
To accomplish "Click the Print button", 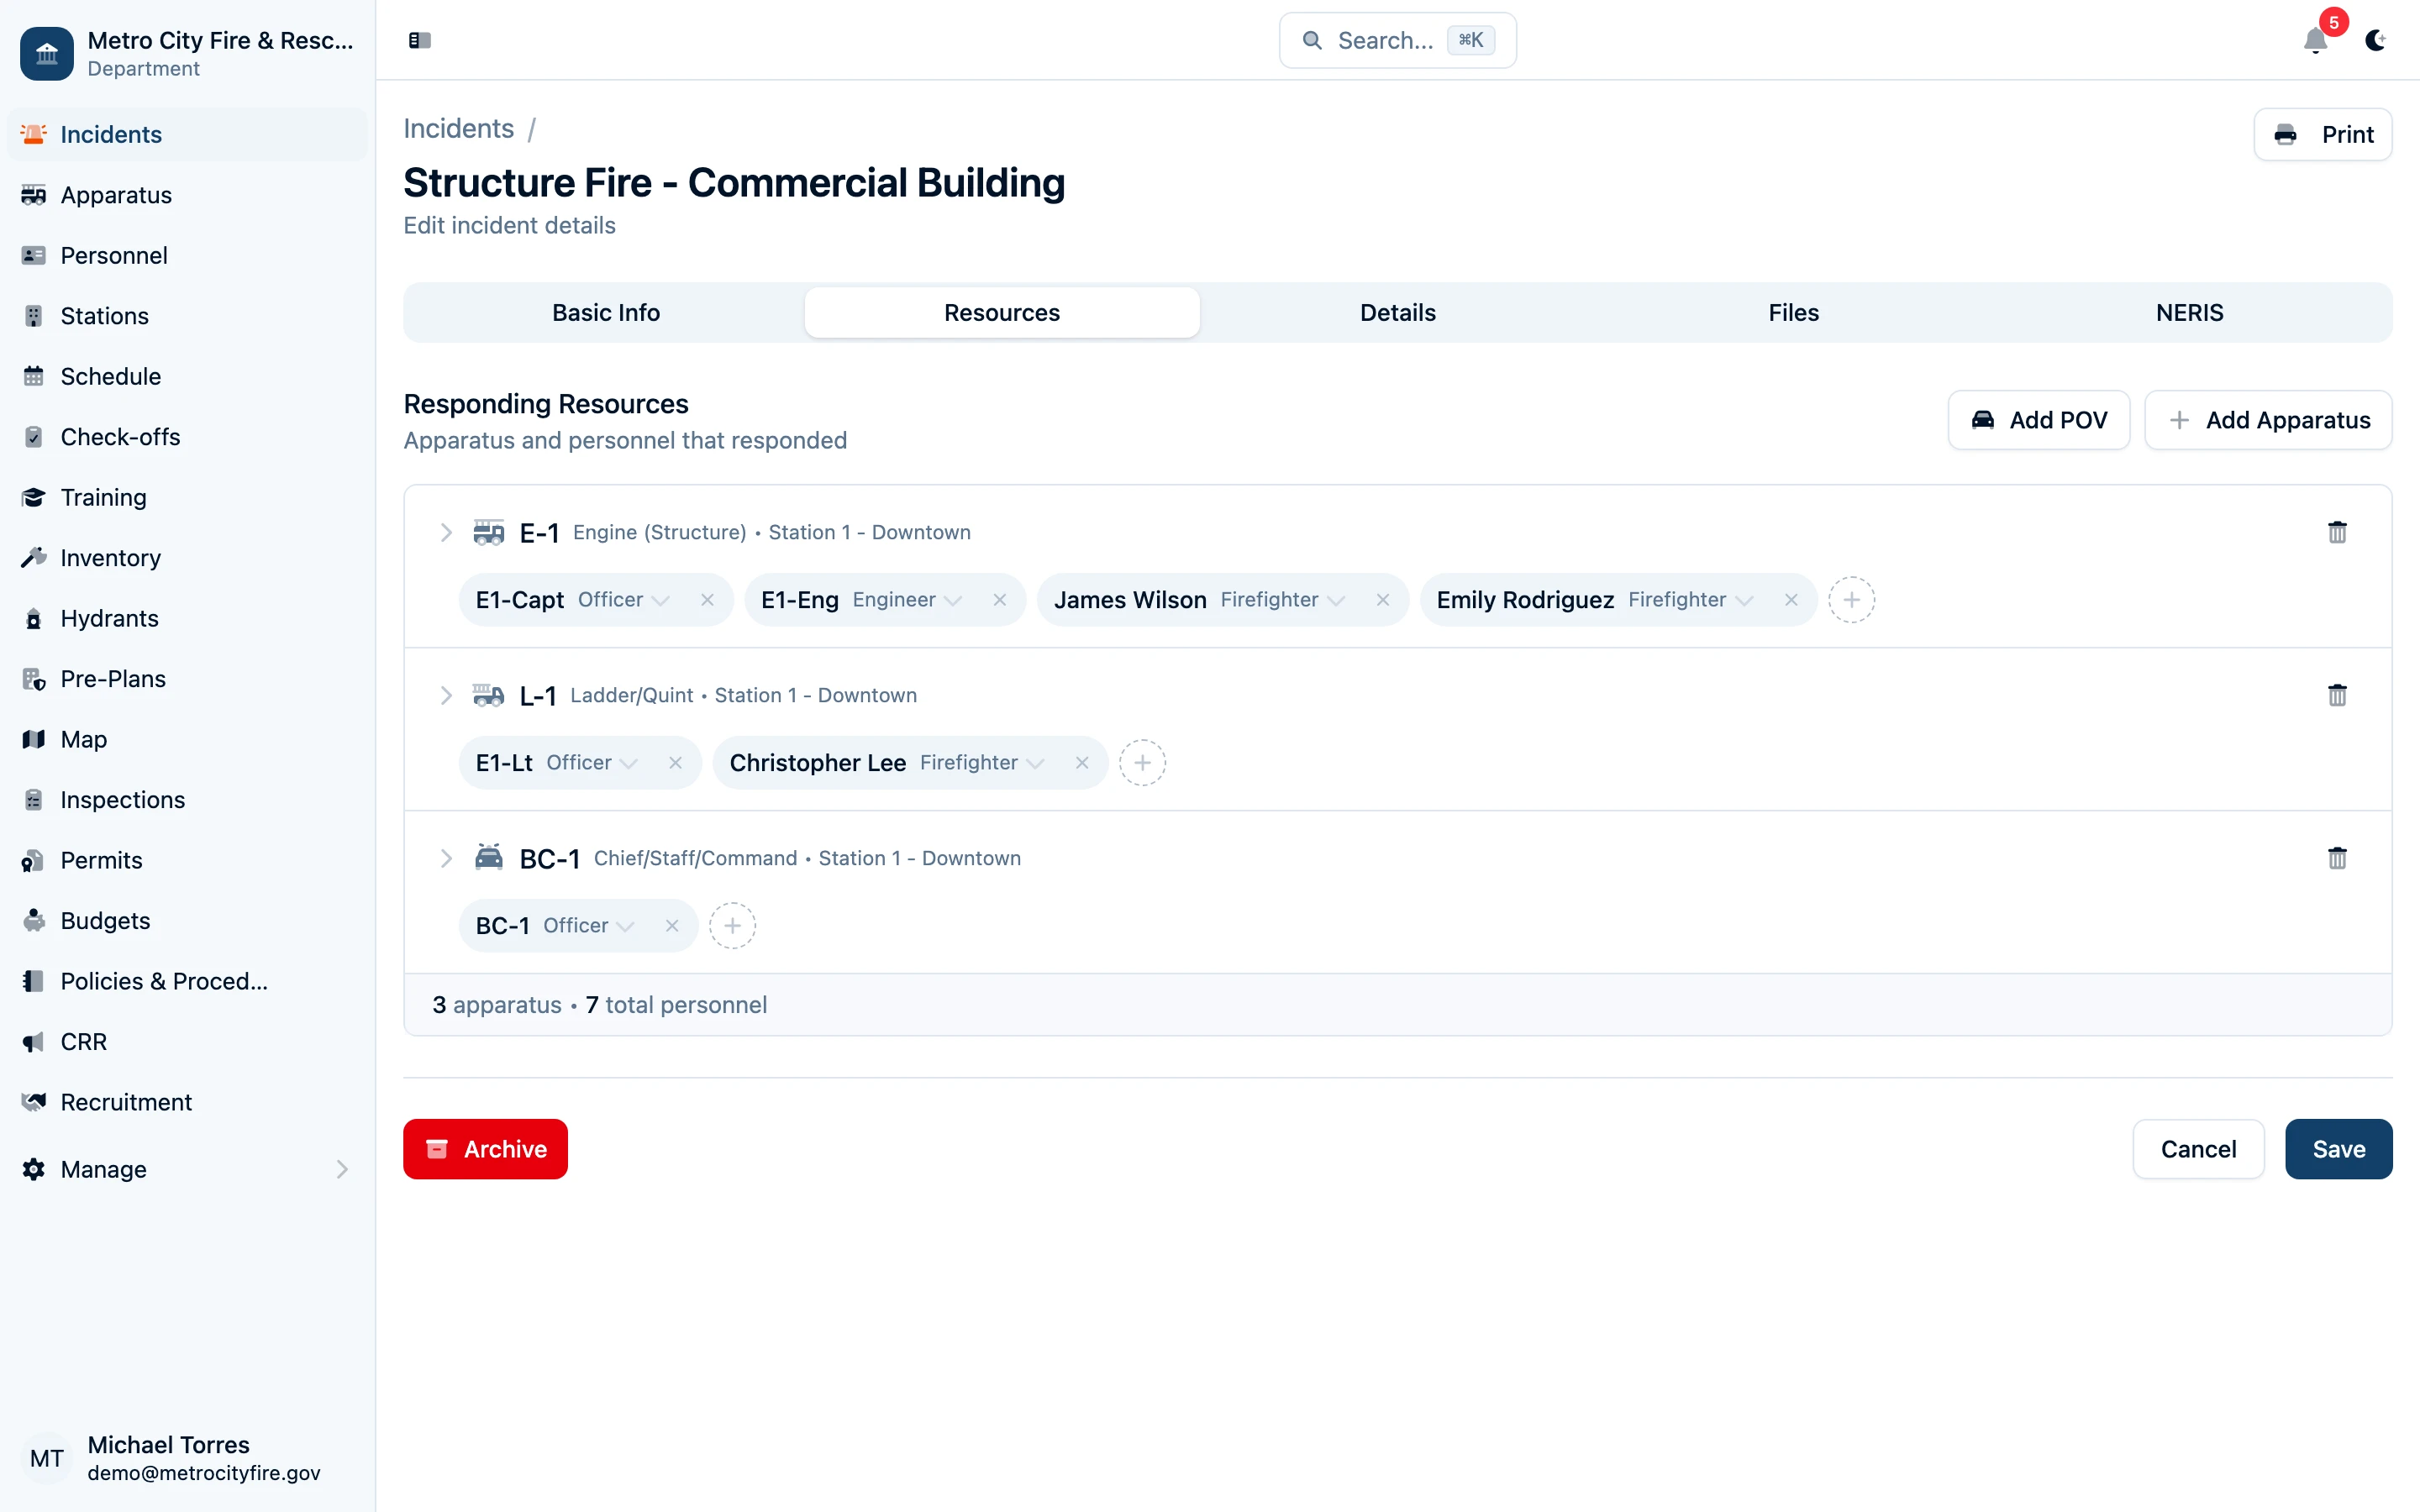I will coord(2323,134).
